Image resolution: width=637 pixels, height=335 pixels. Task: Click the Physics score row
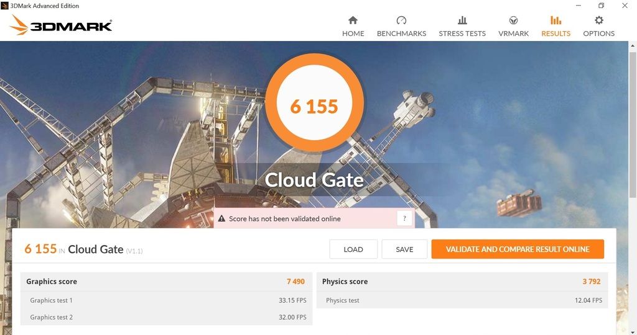pyautogui.click(x=462, y=282)
